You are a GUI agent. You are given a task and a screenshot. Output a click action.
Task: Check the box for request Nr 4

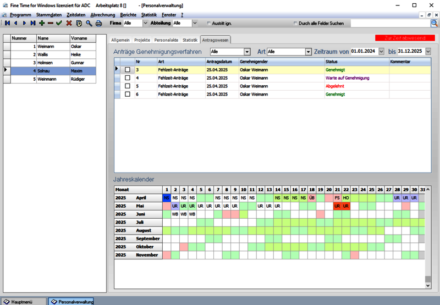coord(128,77)
